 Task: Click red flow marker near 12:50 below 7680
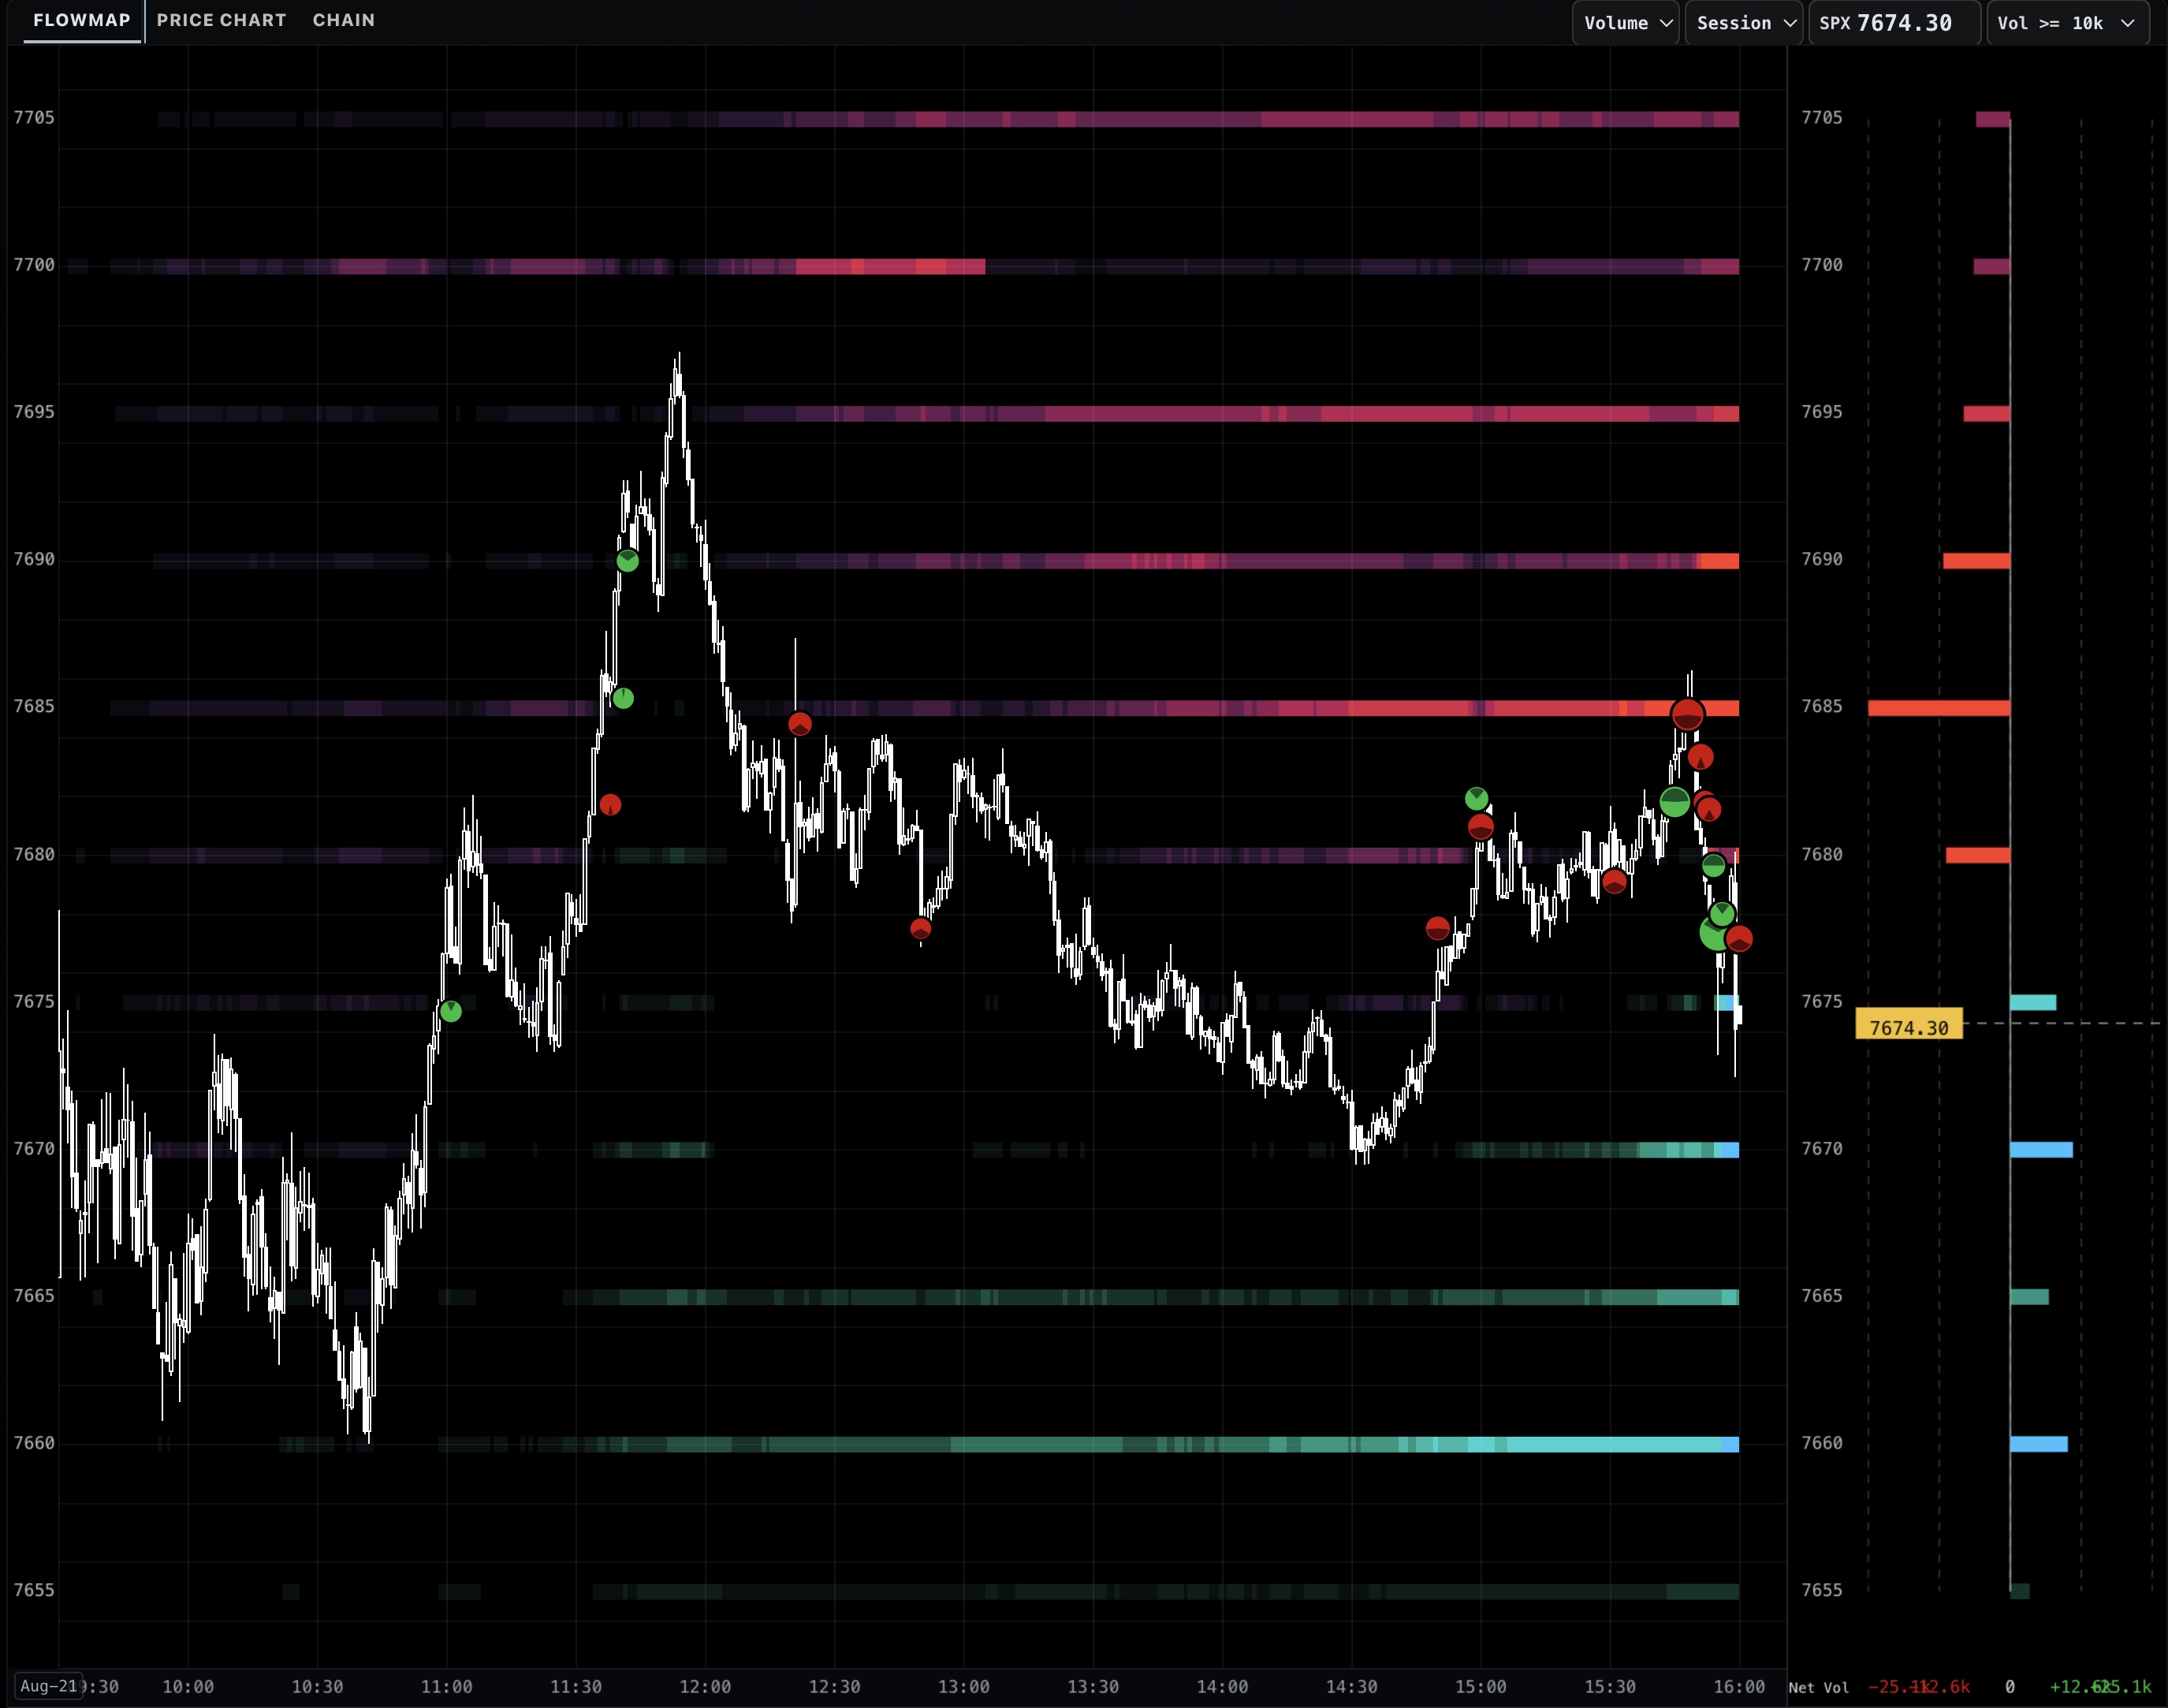click(x=921, y=929)
